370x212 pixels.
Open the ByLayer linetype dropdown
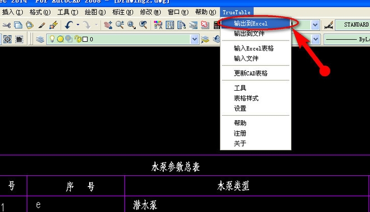pos(347,40)
